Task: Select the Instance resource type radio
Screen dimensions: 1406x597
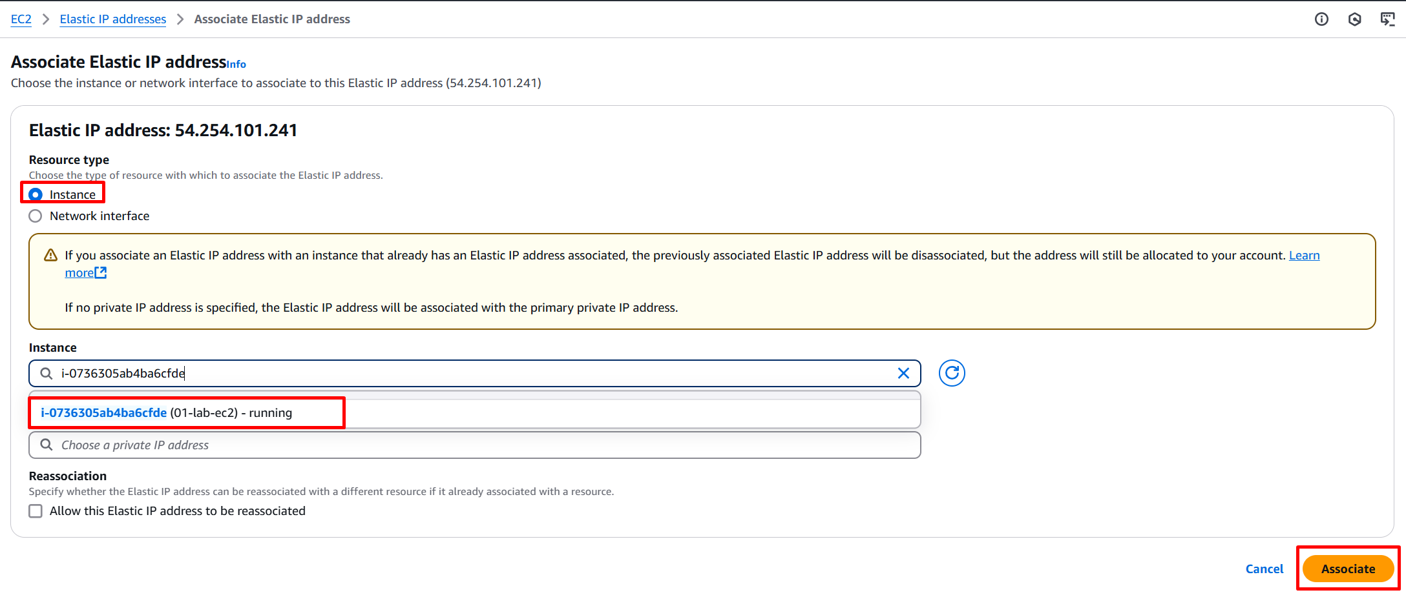Action: pyautogui.click(x=36, y=194)
